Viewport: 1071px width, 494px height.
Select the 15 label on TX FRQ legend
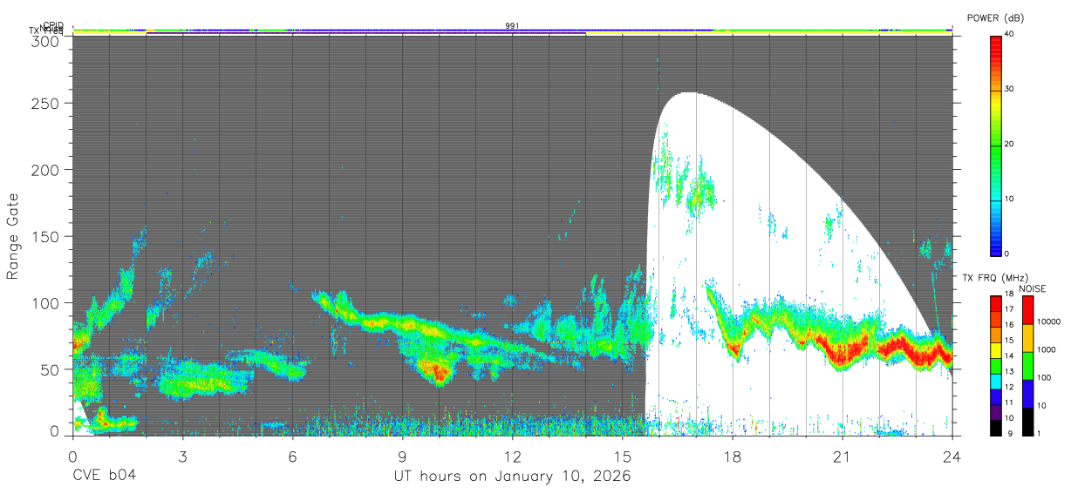pos(1010,341)
